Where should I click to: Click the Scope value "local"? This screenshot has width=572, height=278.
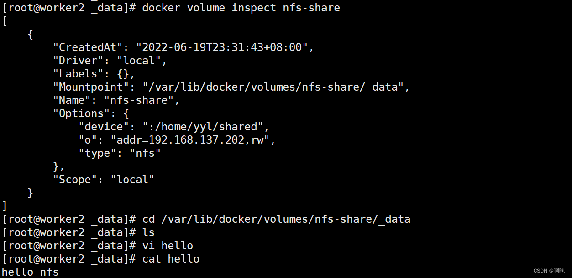click(132, 180)
